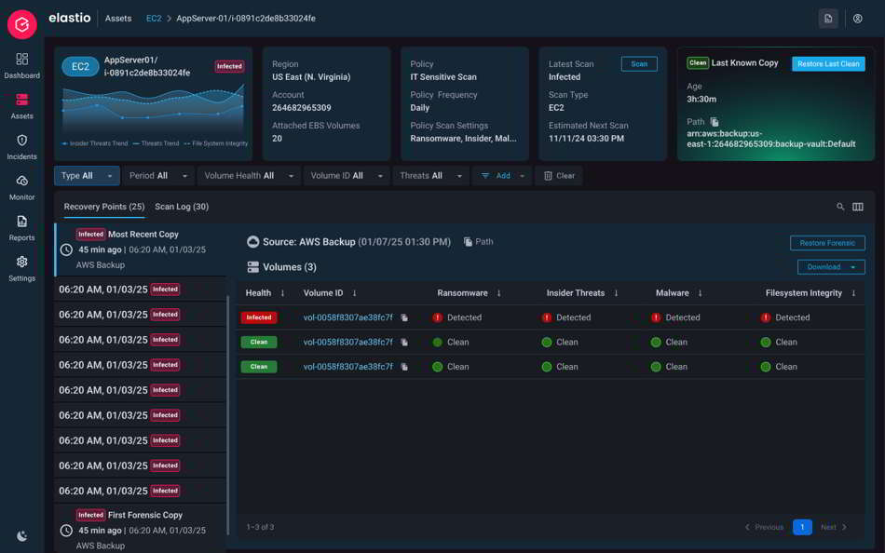
Task: Click the Infected health badge in volumes table
Action: 259,317
